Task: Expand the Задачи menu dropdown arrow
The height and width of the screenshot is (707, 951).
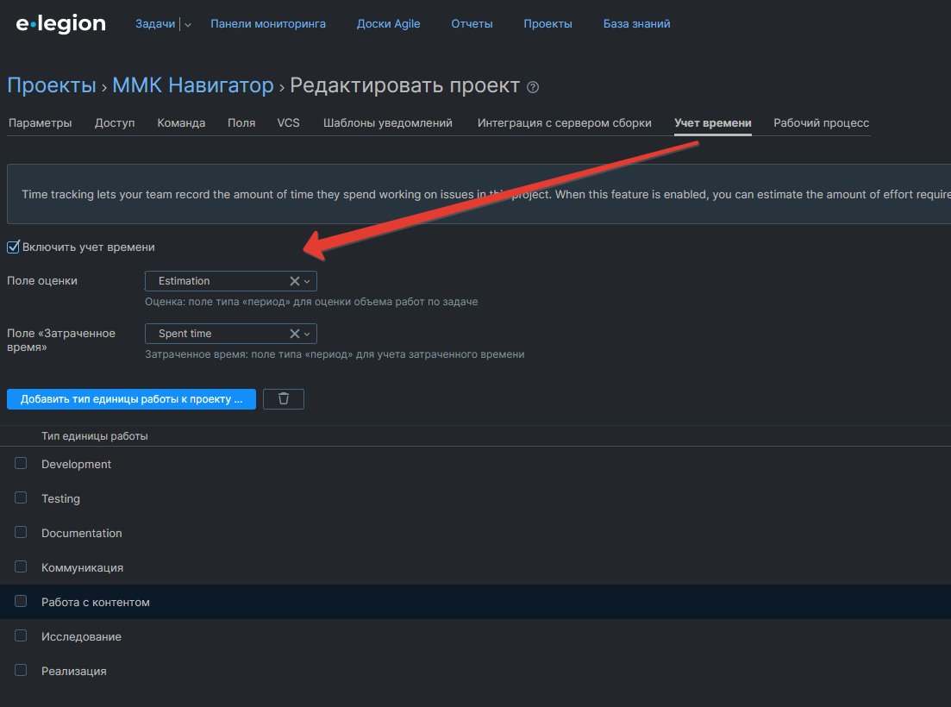Action: point(188,25)
